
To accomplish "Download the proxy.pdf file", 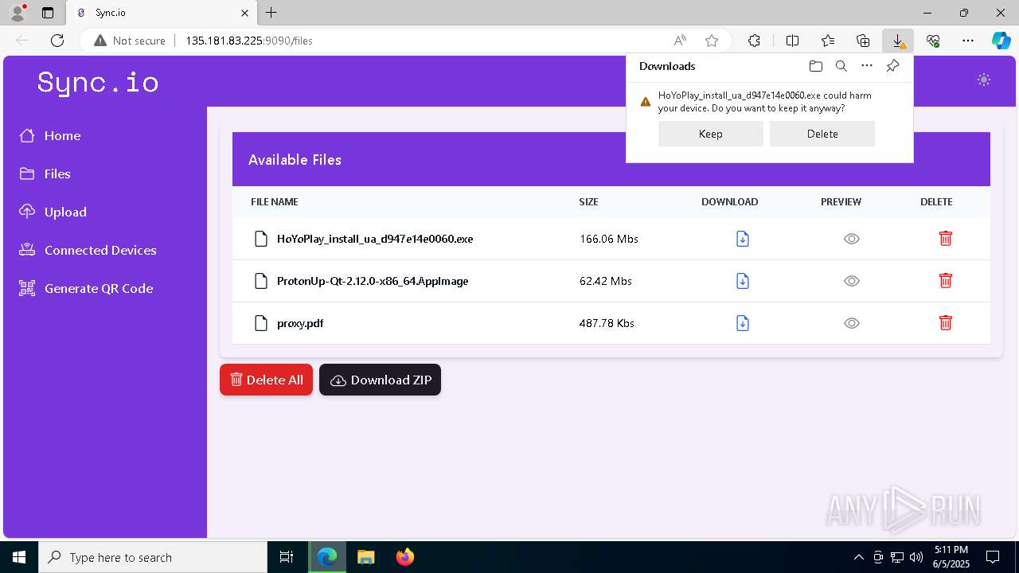I will tap(743, 323).
